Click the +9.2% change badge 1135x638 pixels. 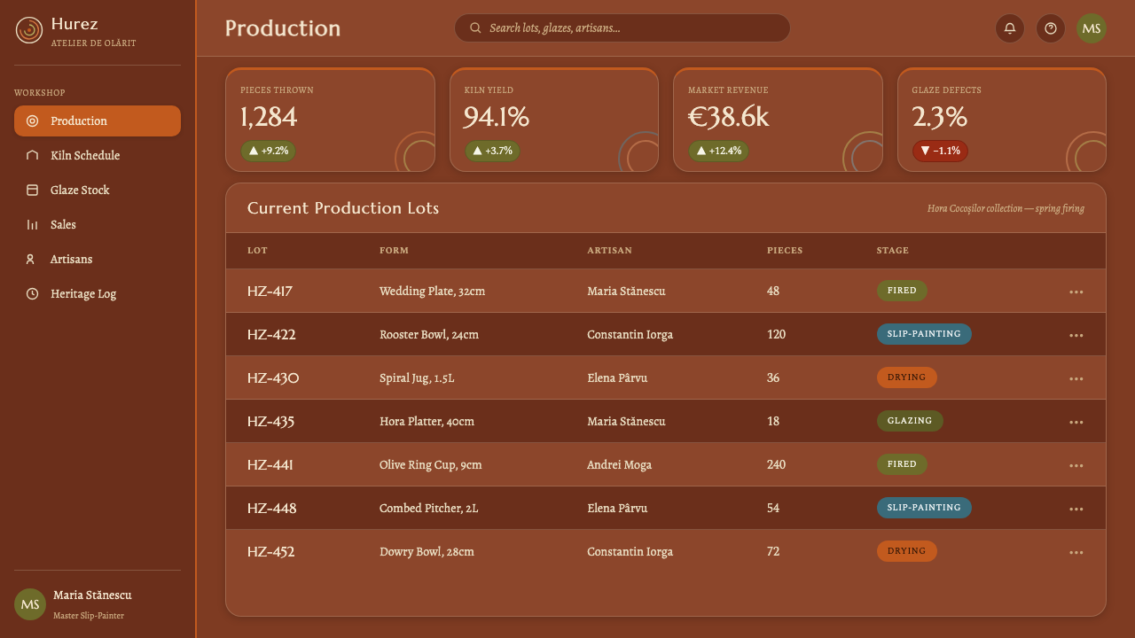[268, 151]
